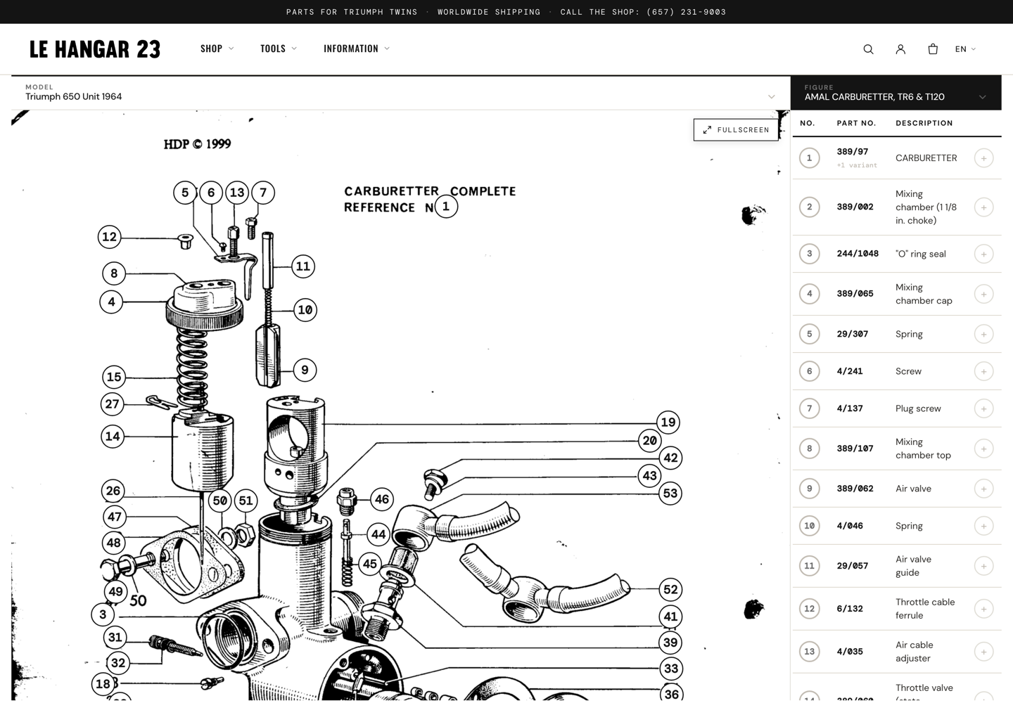Click part number 29/057 text
The image size is (1013, 703).
point(852,566)
